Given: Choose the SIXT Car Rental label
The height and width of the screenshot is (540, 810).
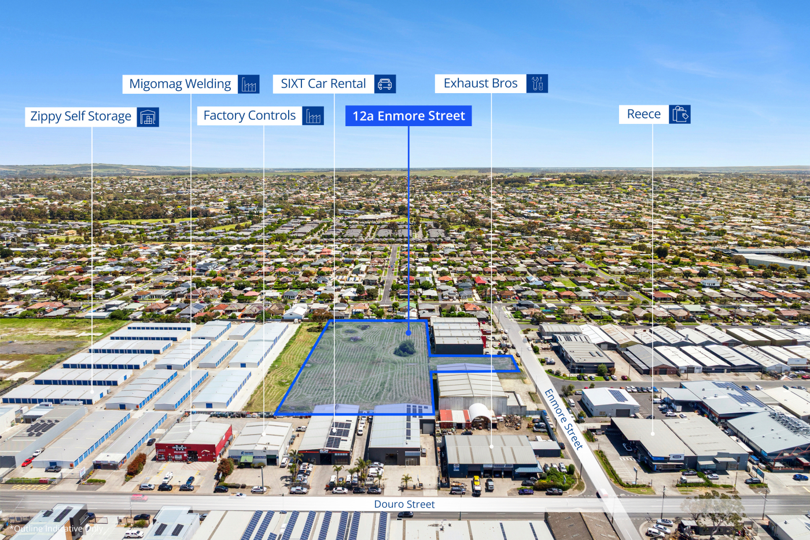Looking at the screenshot, I should (323, 84).
